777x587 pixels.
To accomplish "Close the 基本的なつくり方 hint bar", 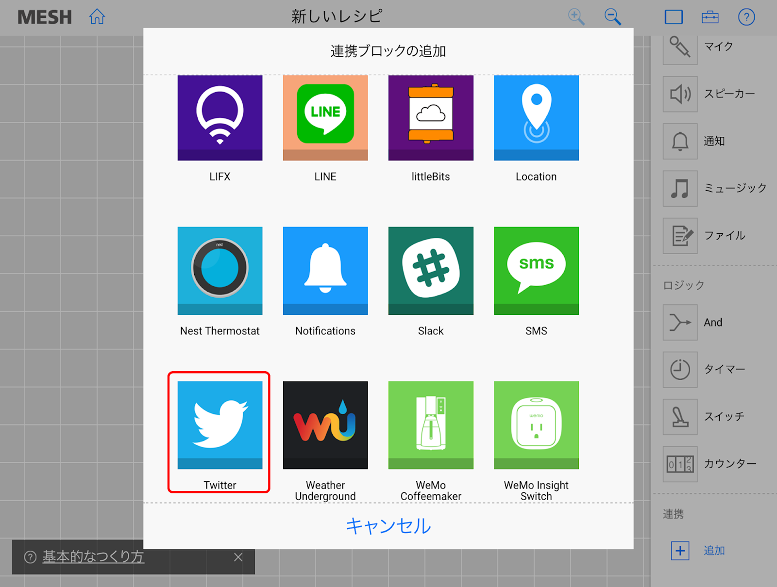I will pos(238,557).
